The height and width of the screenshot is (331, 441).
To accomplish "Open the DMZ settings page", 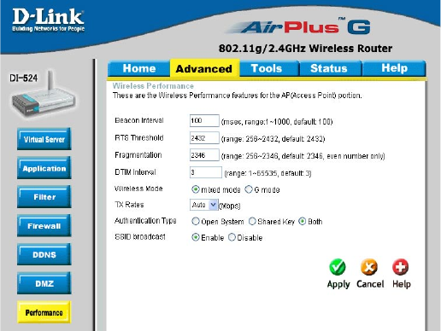I will pyautogui.click(x=44, y=283).
